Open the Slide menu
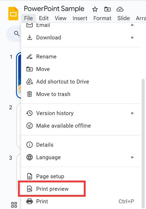 (x=124, y=18)
